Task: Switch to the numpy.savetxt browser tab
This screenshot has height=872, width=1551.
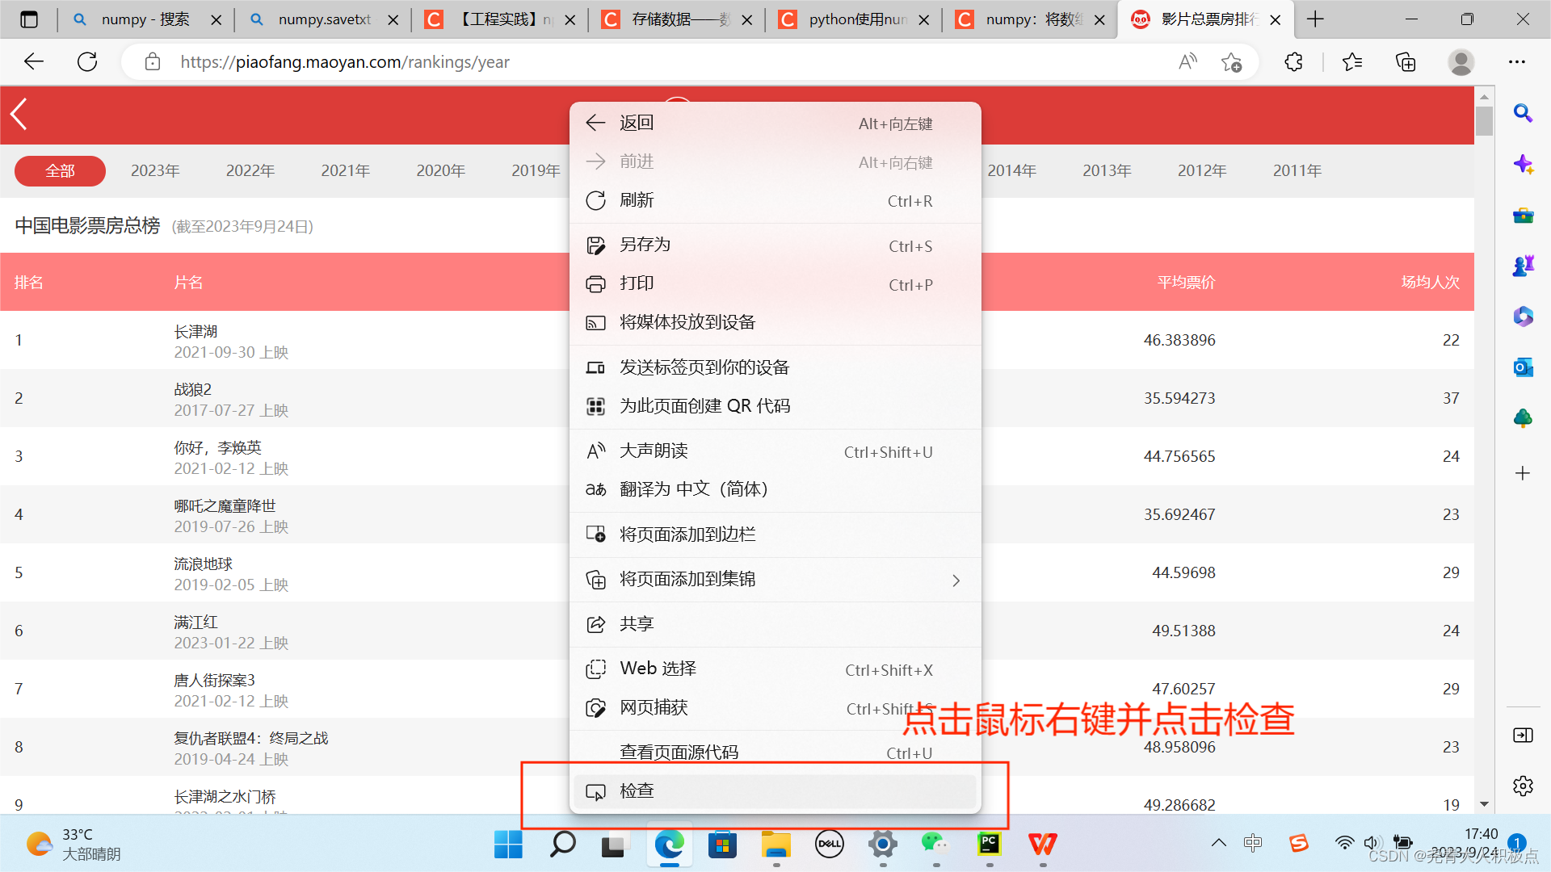Action: pyautogui.click(x=323, y=19)
